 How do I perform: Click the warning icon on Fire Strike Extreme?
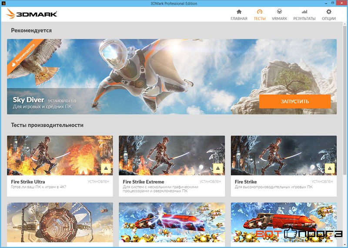point(218,169)
